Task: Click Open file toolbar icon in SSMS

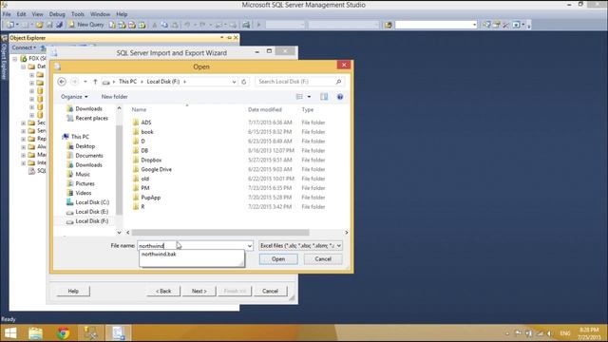Action: tap(39, 25)
